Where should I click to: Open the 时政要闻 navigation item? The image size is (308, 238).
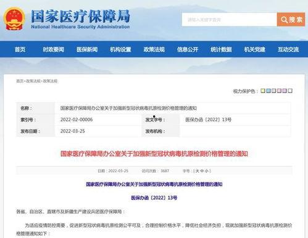(54, 49)
